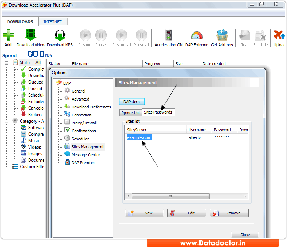Click the Send file toolbar icon
The height and width of the screenshot is (247, 287).
(260, 35)
